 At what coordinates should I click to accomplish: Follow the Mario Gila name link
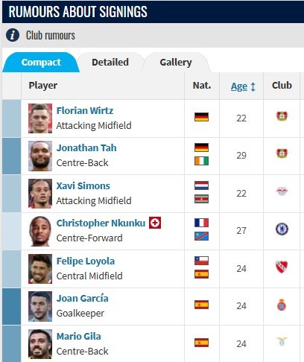coord(79,337)
